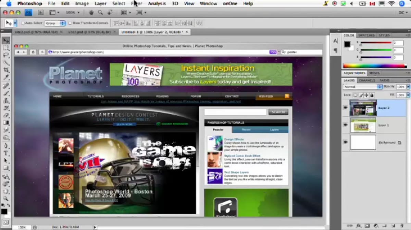Image resolution: width=411 pixels, height=230 pixels.
Task: Hide Layer 1 with its eye icon
Action: (x=345, y=125)
